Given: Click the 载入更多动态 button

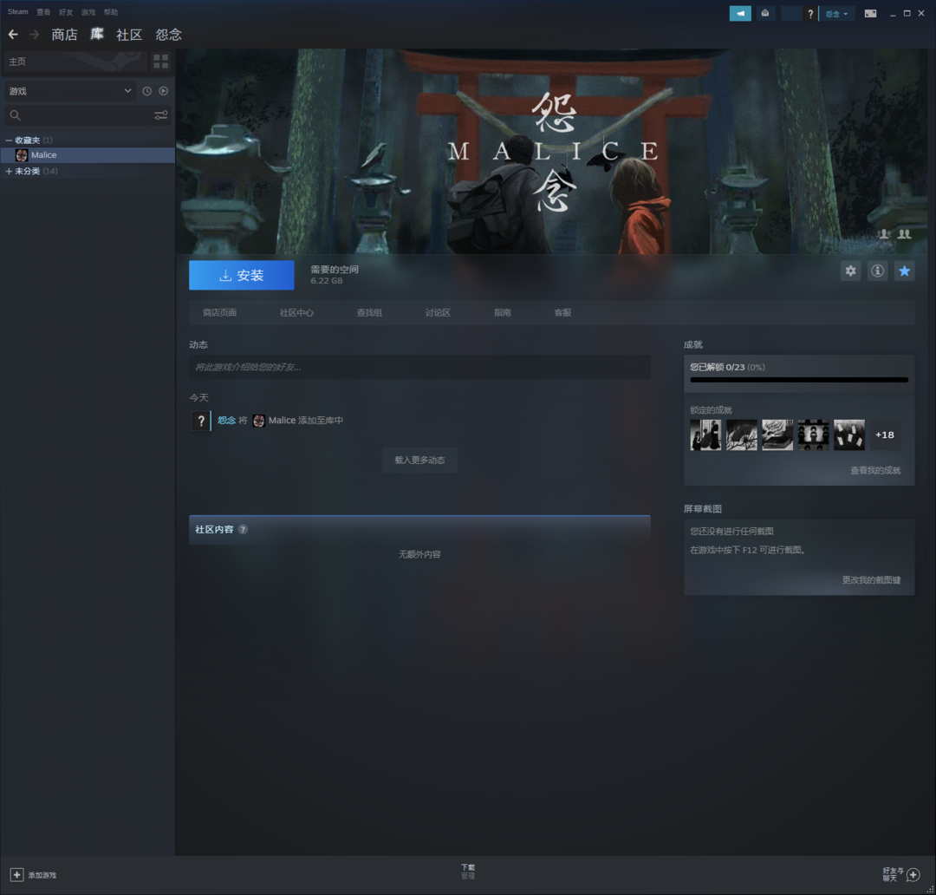Looking at the screenshot, I should (419, 461).
